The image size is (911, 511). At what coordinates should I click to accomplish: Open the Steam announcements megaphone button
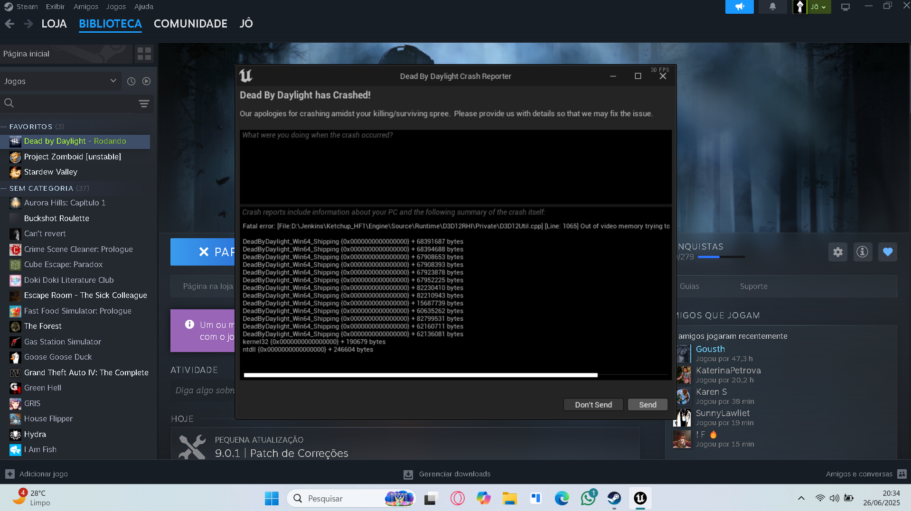739,7
